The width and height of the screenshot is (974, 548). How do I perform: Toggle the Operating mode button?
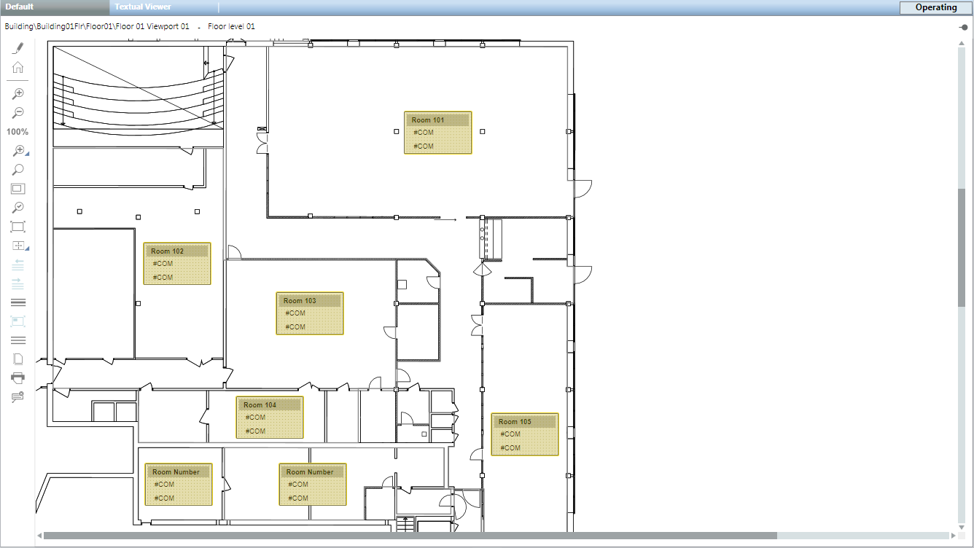tap(935, 7)
